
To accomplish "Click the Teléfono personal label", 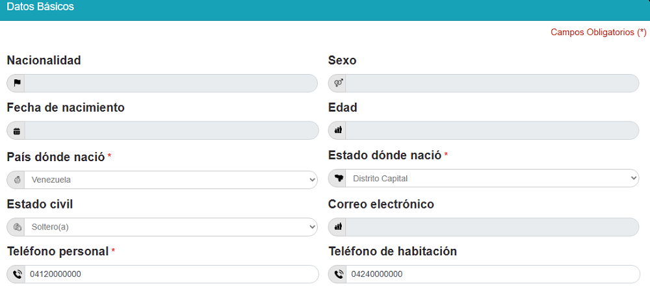I will coord(58,251).
